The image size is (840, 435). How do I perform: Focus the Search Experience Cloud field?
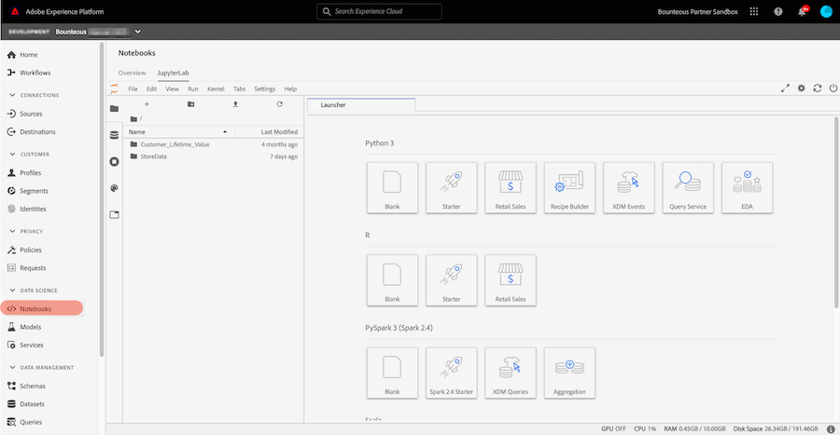coord(379,11)
